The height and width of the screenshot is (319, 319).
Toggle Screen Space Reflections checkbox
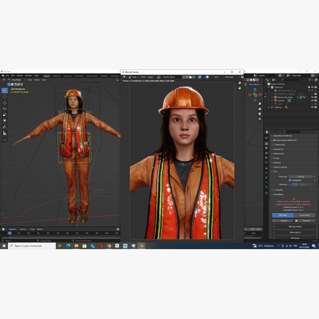coord(274,140)
